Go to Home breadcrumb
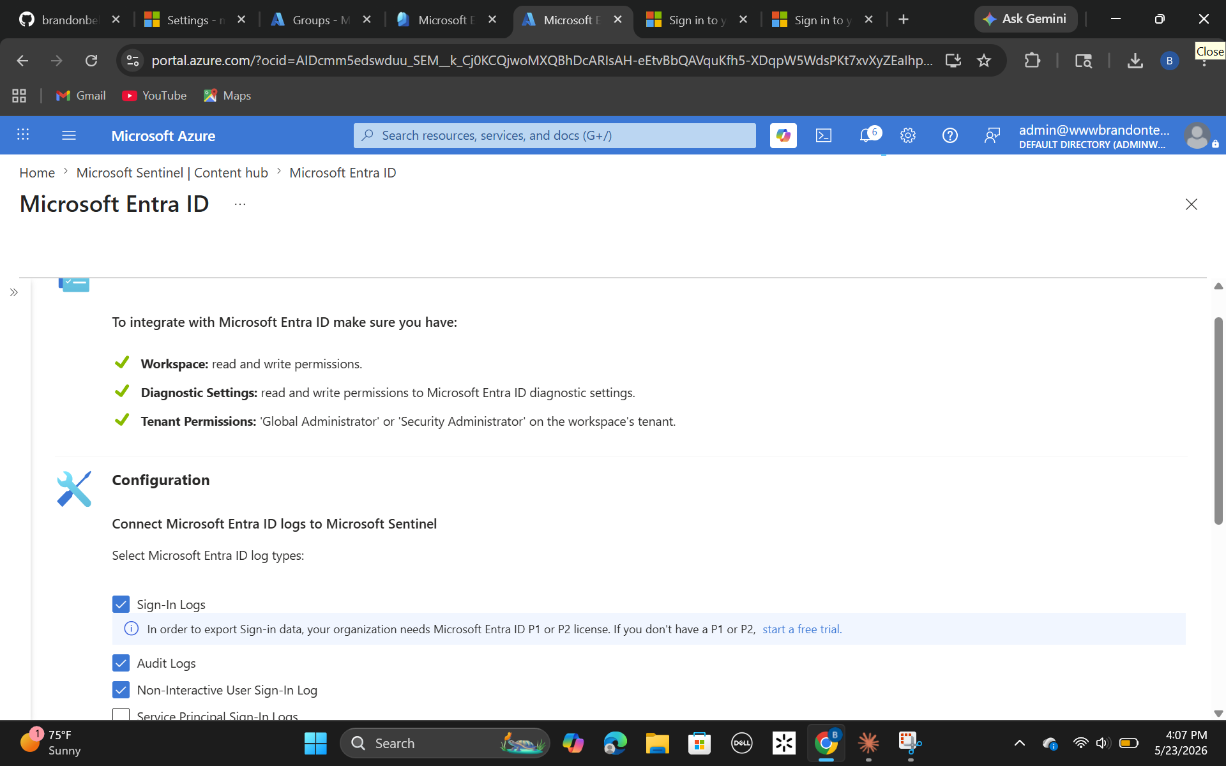Image resolution: width=1226 pixels, height=766 pixels. (x=37, y=172)
